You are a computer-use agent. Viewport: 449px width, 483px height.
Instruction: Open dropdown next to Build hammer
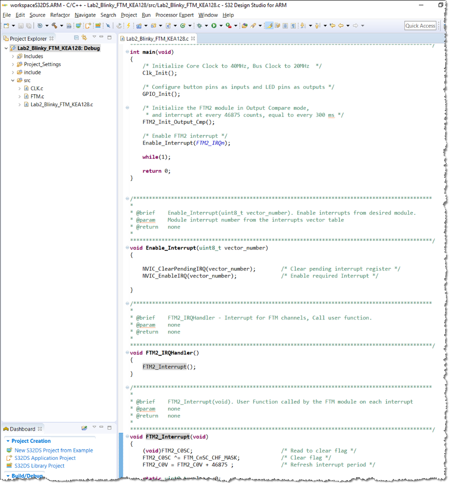click(61, 26)
